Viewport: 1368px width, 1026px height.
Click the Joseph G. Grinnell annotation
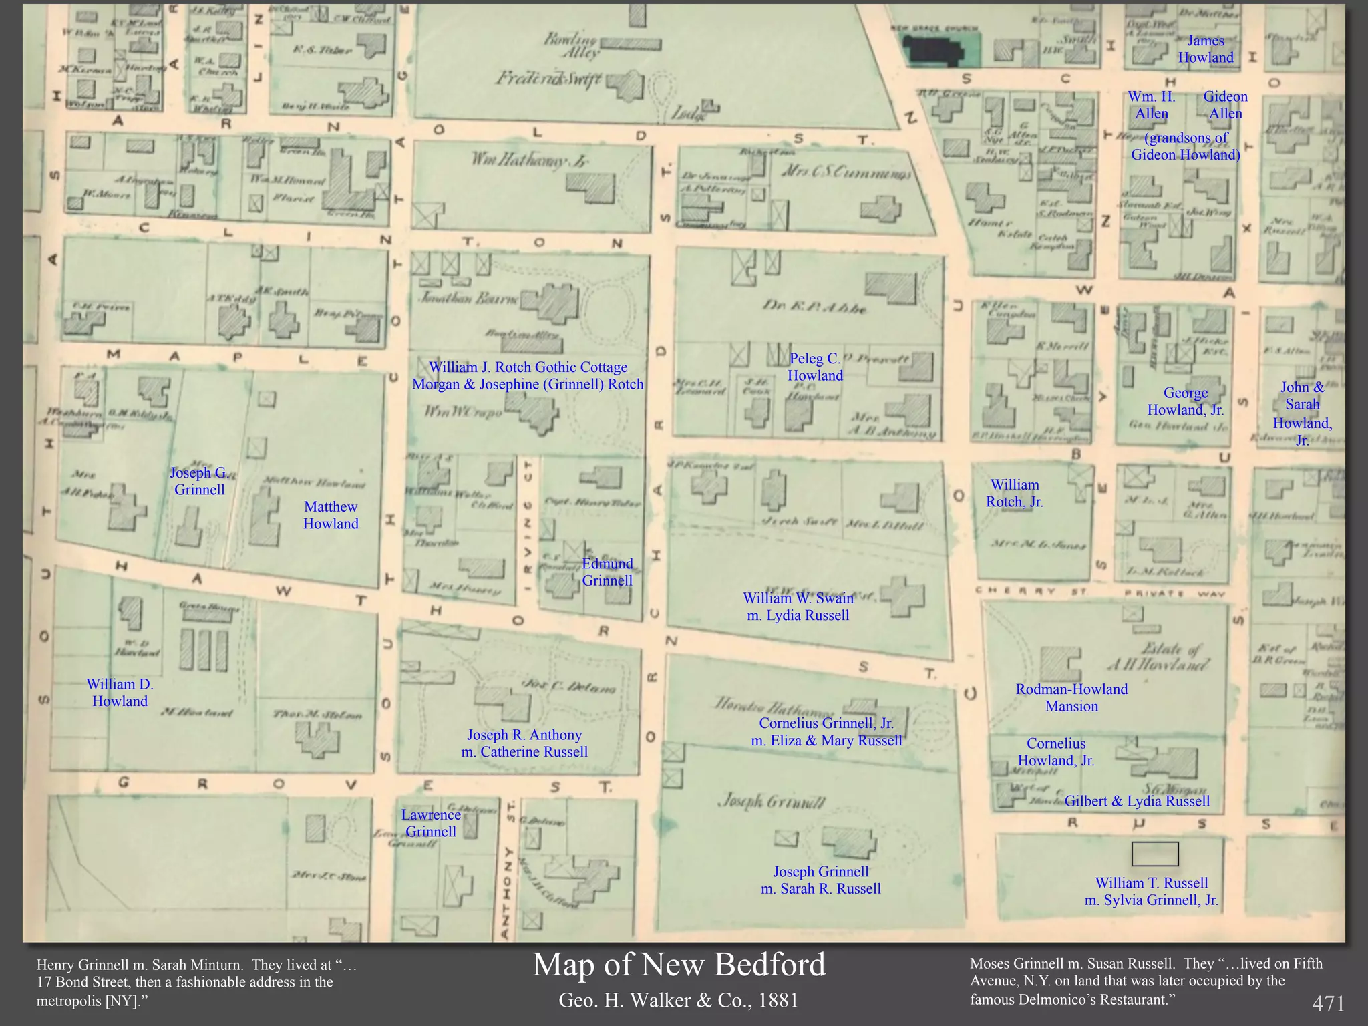pos(199,481)
